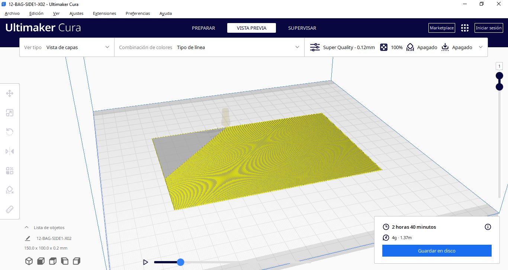The width and height of the screenshot is (508, 270).
Task: Switch to right side view cube icon
Action: [x=77, y=261]
